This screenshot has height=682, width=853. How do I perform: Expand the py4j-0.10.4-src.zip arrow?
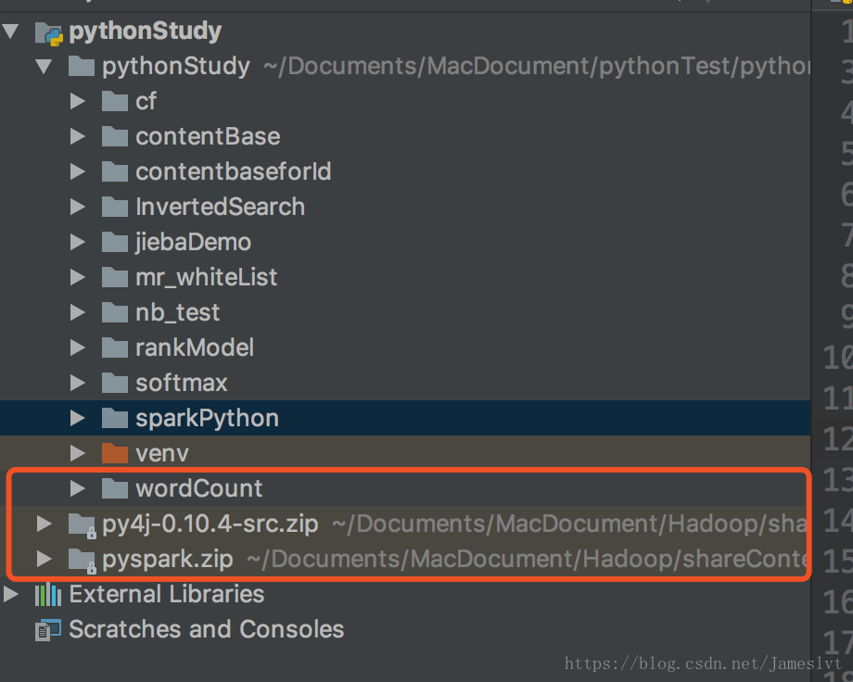45,524
